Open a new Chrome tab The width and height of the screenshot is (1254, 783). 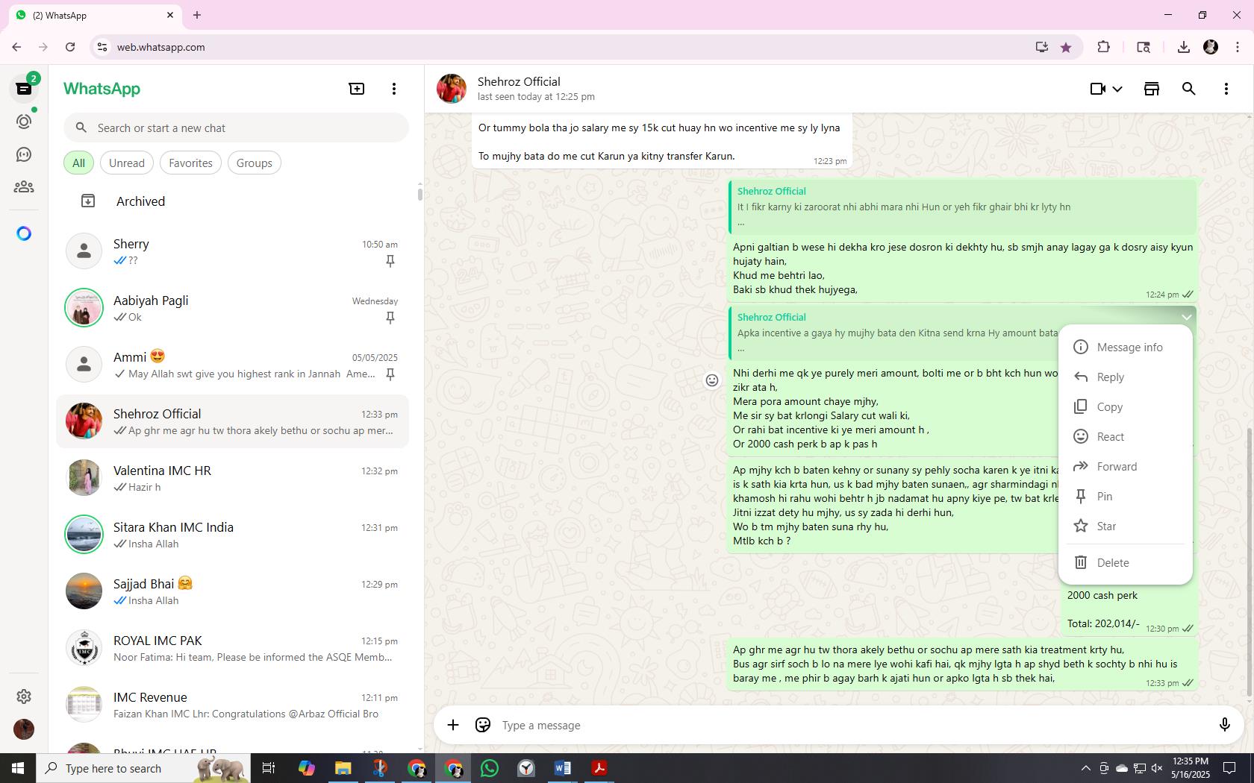point(197,15)
